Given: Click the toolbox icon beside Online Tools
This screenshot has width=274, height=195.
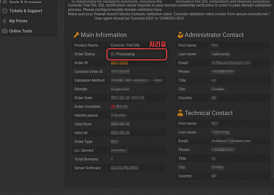Looking at the screenshot, I should (5, 31).
